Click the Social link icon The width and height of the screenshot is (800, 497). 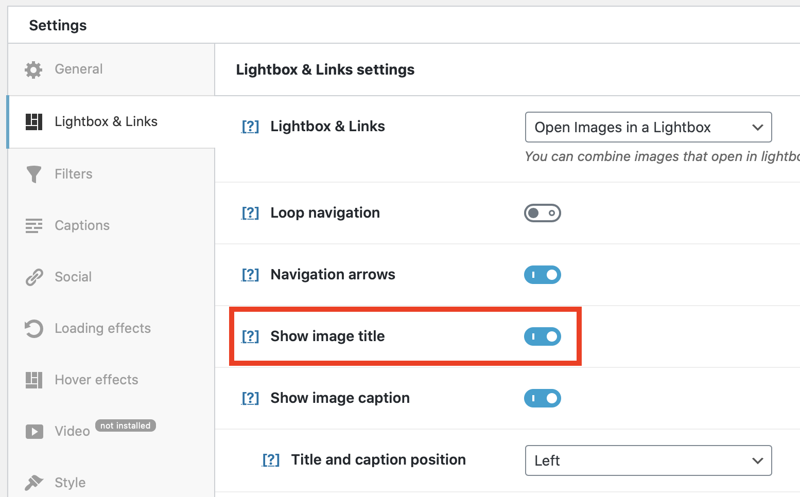coord(33,277)
